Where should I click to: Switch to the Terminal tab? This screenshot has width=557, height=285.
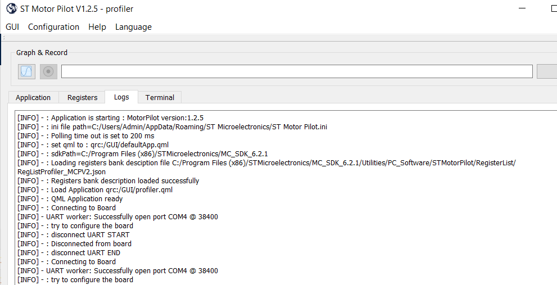(x=160, y=97)
